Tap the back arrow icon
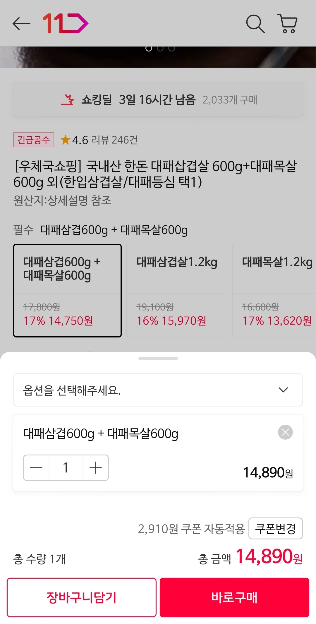The image size is (316, 624). [21, 23]
